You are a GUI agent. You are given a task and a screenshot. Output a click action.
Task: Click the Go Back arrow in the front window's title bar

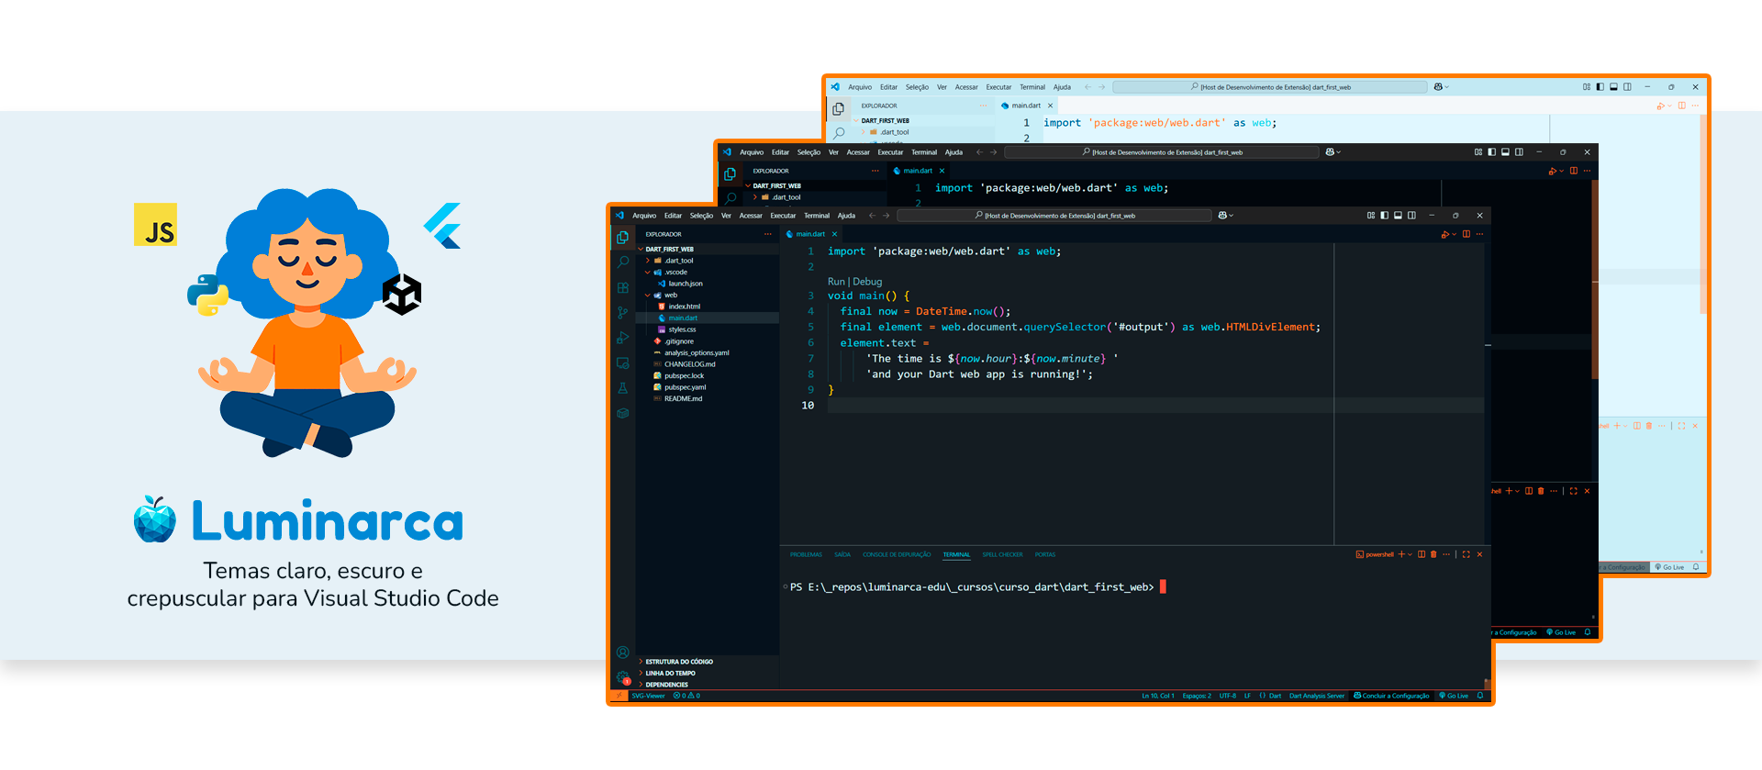(872, 216)
